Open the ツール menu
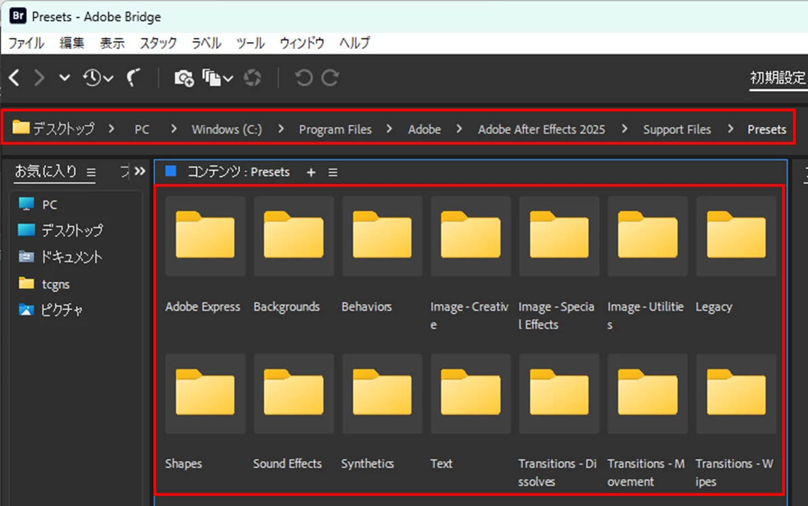Viewport: 808px width, 506px height. 250,43
